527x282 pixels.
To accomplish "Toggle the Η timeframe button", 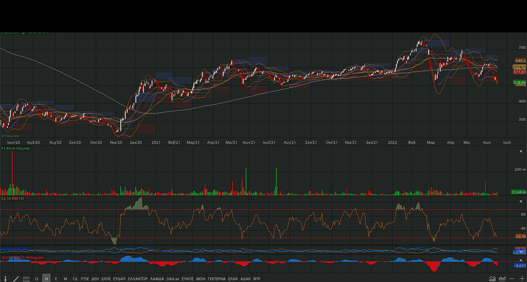I will click(46, 278).
